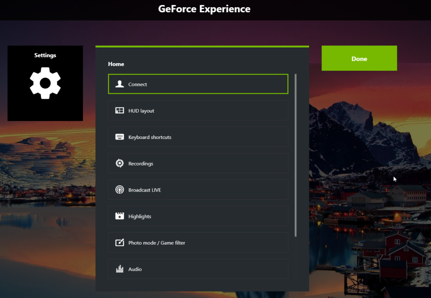This screenshot has height=298, width=431.
Task: Open Recordings settings
Action: 198,163
